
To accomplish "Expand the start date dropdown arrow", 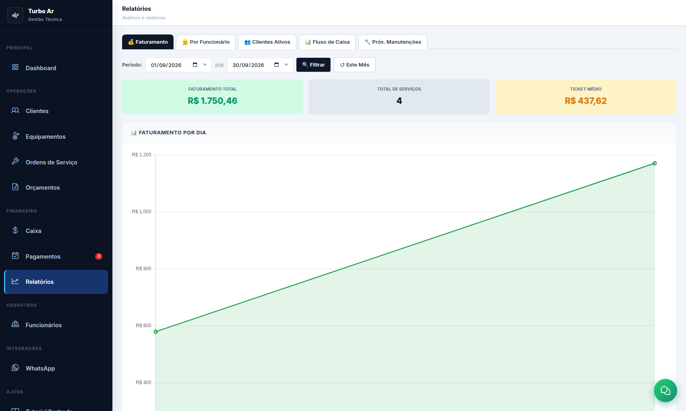I will [x=205, y=65].
